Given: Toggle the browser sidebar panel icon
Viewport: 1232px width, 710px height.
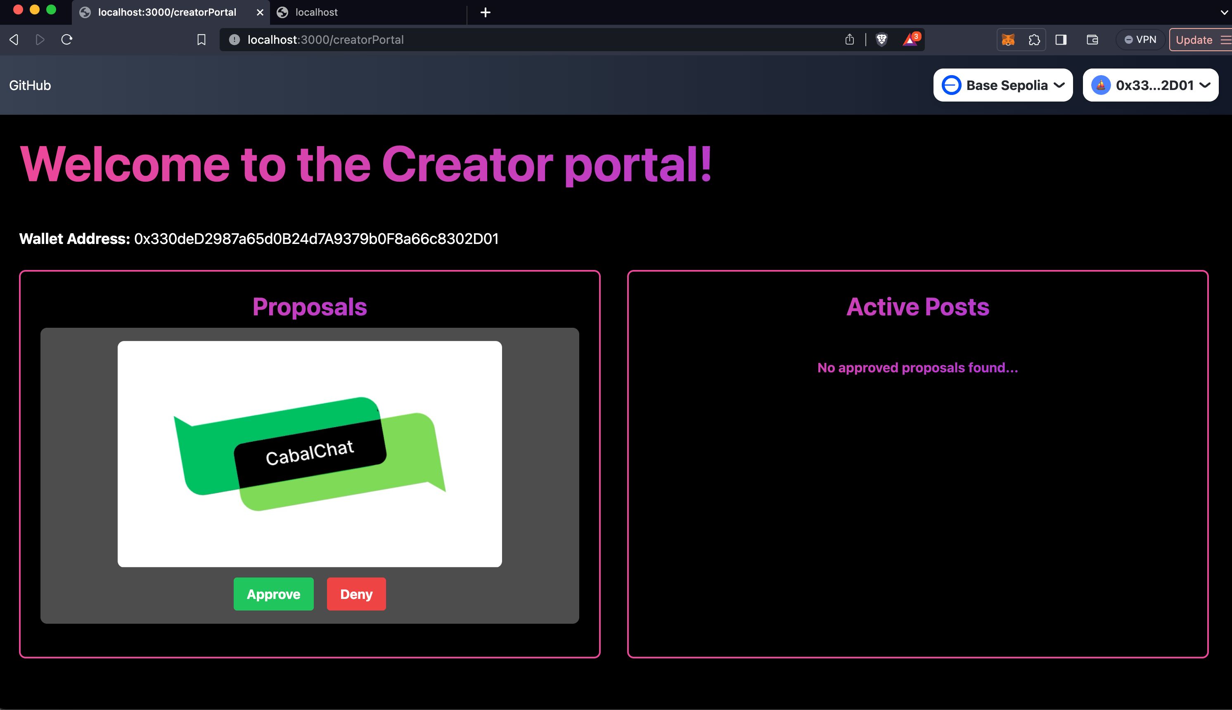Looking at the screenshot, I should (1061, 40).
